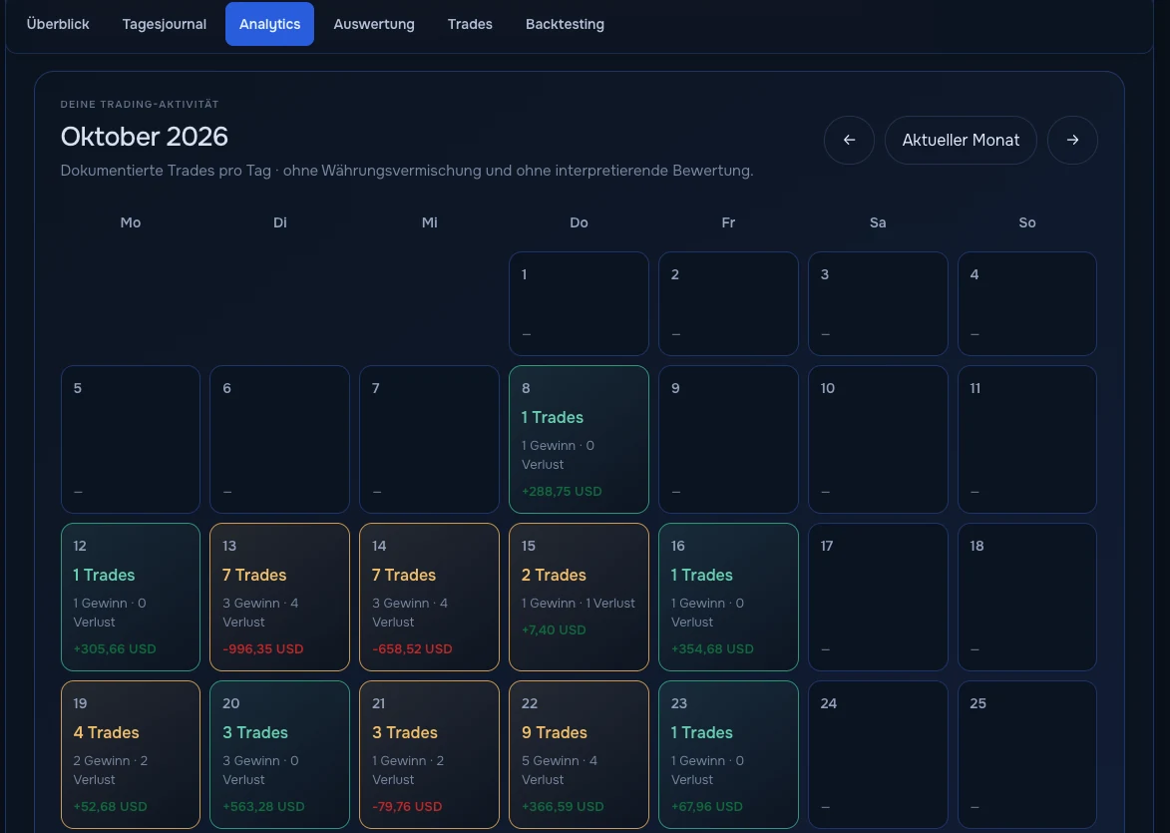Image resolution: width=1170 pixels, height=833 pixels.
Task: Select day 21 card with -79,76 USD
Action: click(x=429, y=754)
